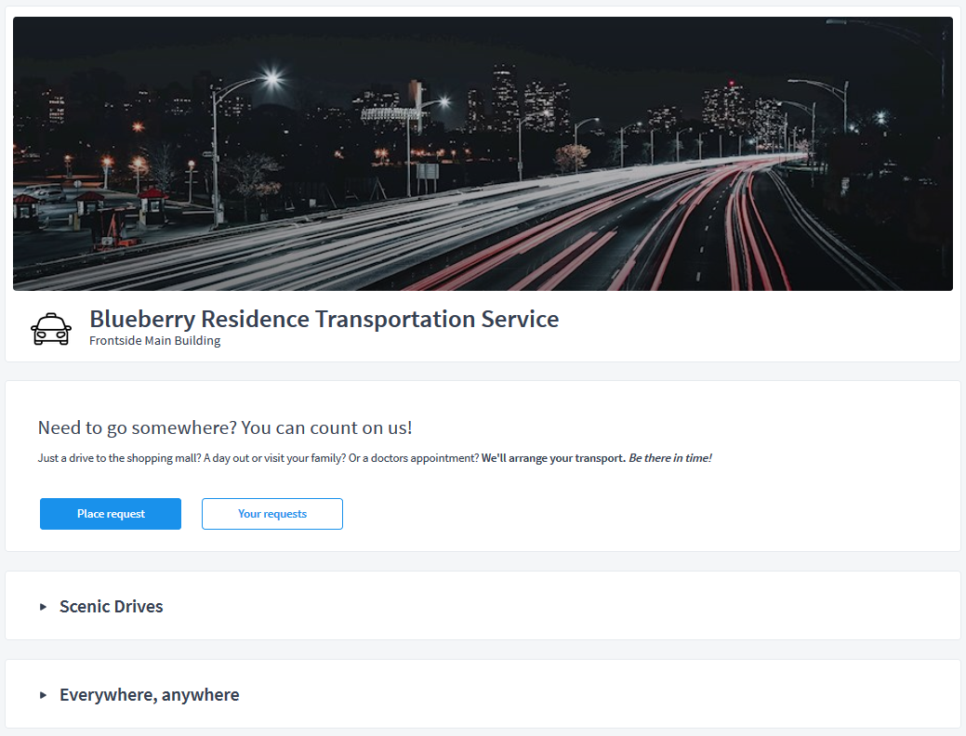Click the Blueberry Residence Transportation Service title

(324, 319)
